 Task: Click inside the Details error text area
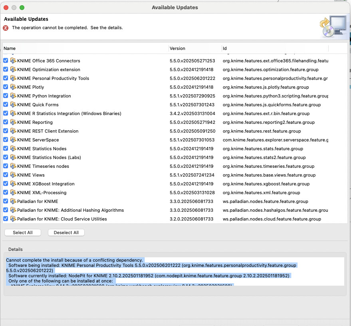pos(174,272)
